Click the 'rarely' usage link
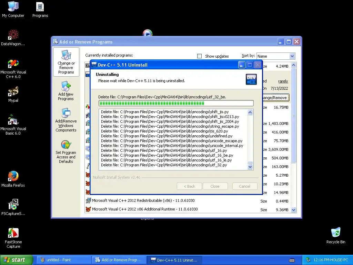The height and width of the screenshot is (265, 353). [x=283, y=81]
